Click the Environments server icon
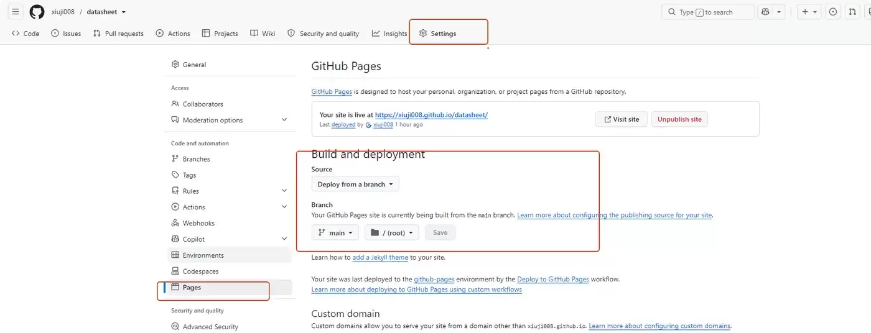 pyautogui.click(x=175, y=255)
